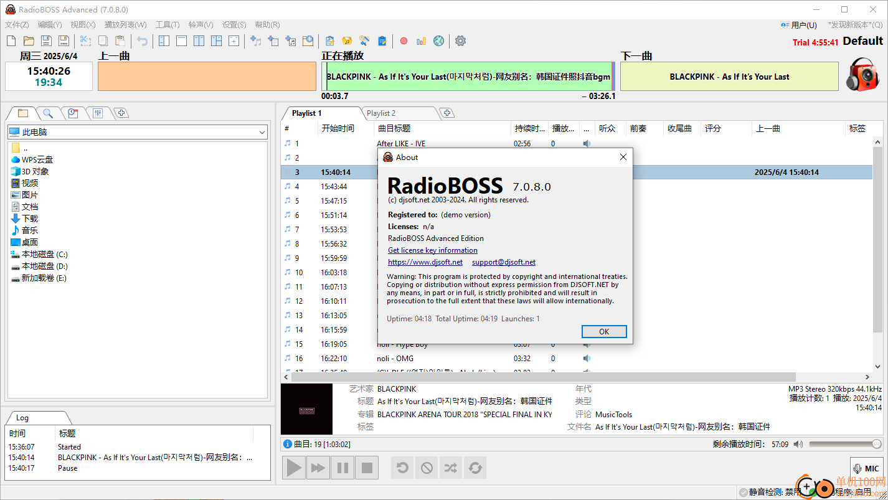Click the plus icon with a note sheet
Viewport: 888px width, 500px height.
(x=290, y=41)
